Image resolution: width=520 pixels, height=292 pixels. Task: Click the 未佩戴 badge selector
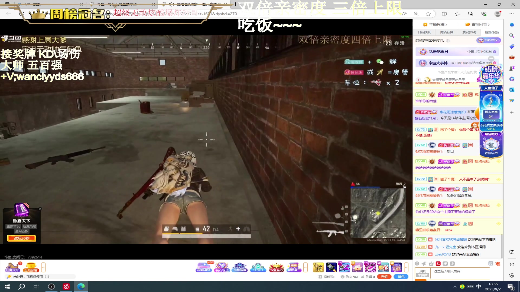pos(422,273)
